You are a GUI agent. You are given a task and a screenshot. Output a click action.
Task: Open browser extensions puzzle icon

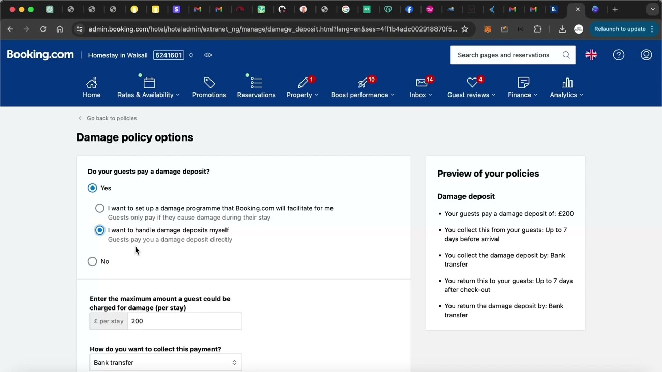tap(538, 29)
